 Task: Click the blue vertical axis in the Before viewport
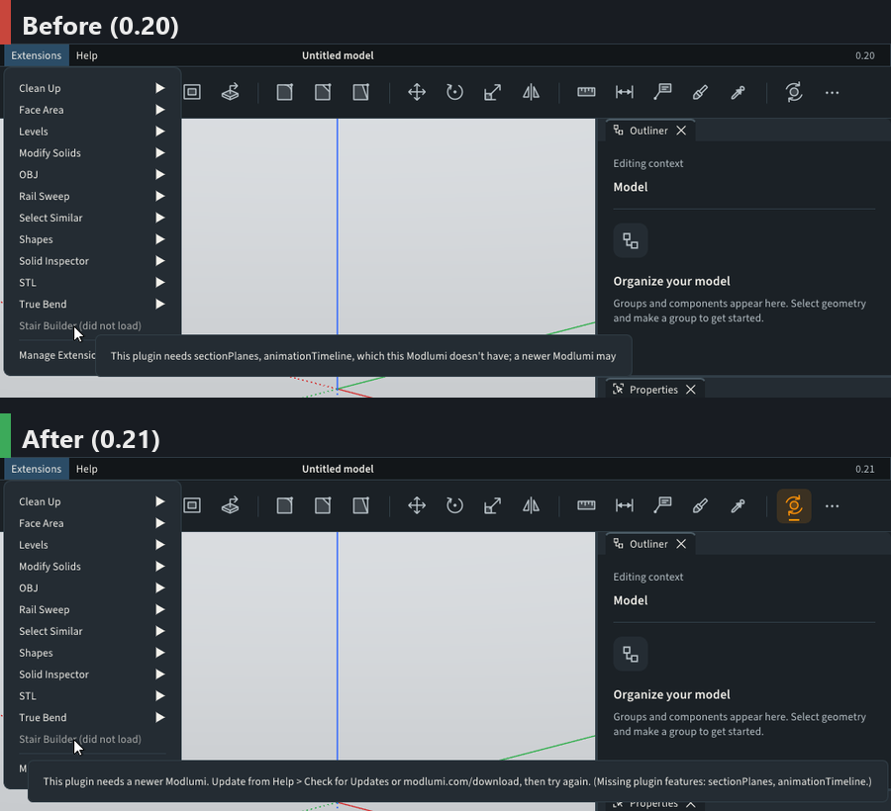point(338,227)
